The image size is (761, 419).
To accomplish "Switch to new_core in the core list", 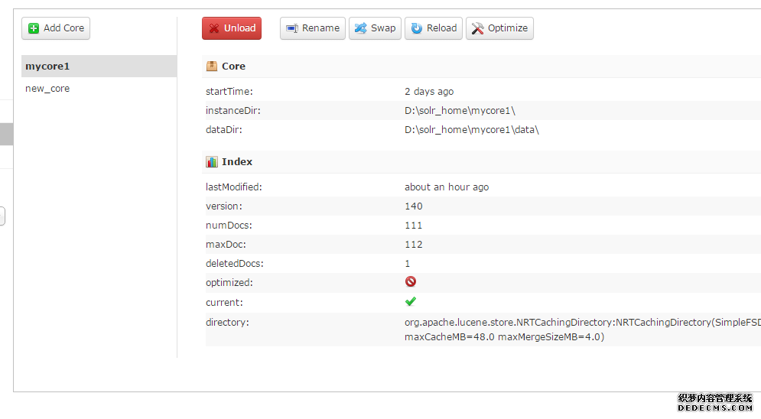I will (47, 89).
